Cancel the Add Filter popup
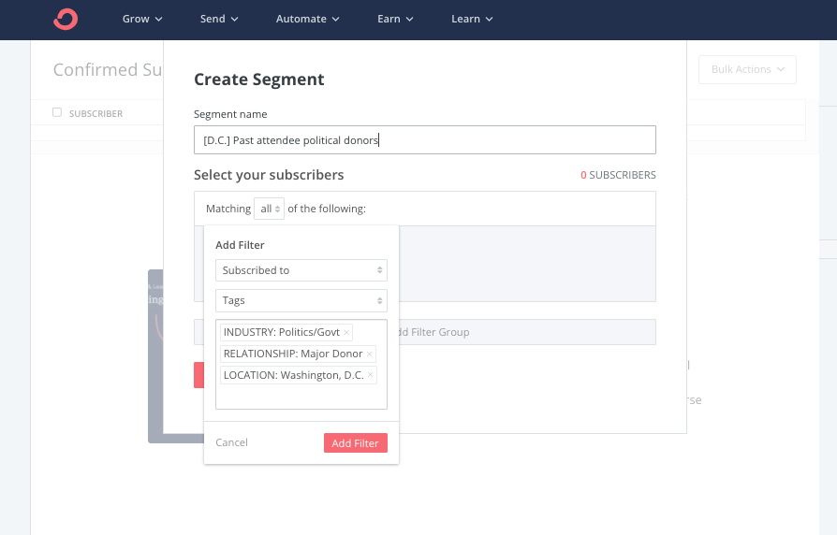The height and width of the screenshot is (535, 837). tap(231, 442)
